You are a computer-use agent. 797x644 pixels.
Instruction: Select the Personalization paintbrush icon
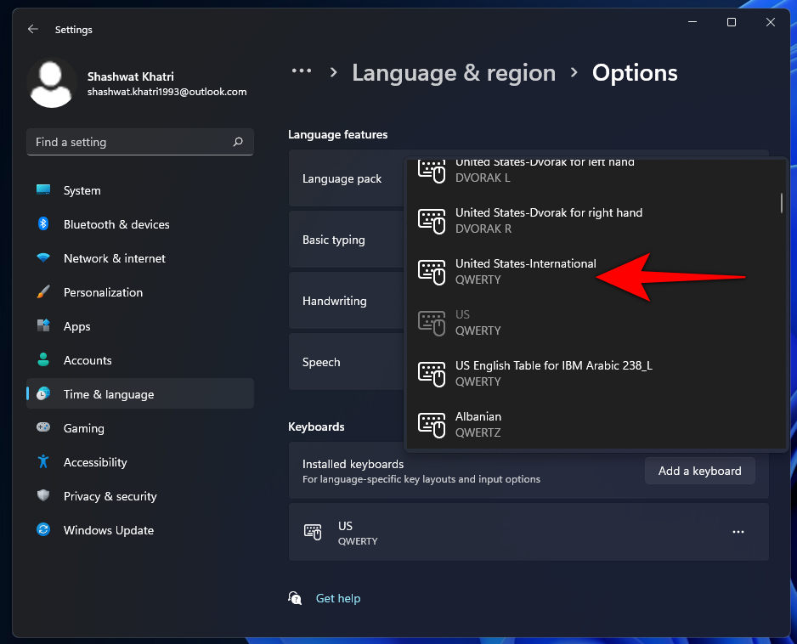pyautogui.click(x=43, y=292)
